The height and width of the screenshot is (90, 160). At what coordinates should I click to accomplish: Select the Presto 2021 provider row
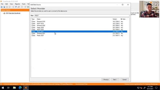pos(79,35)
